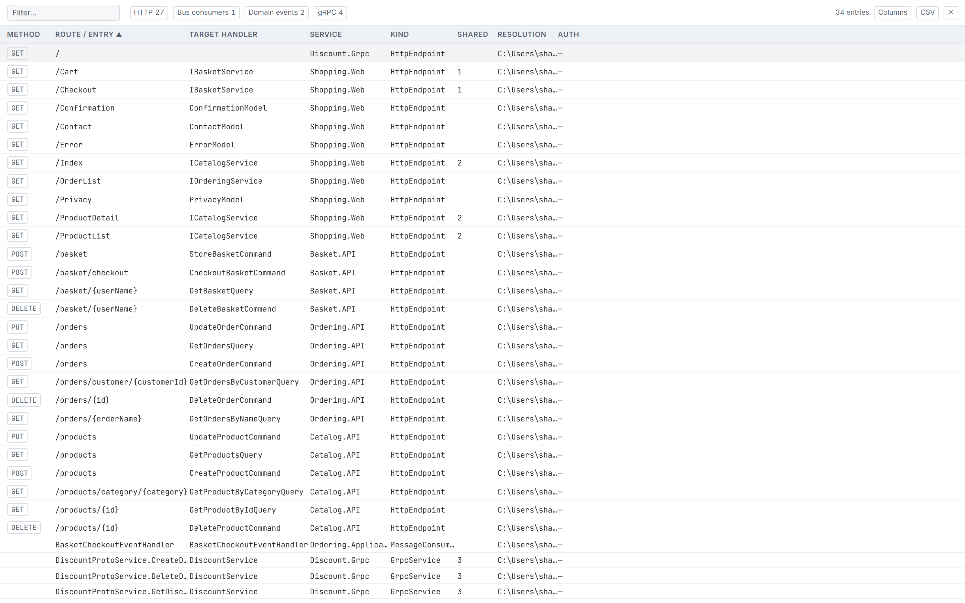Screen dimensions: 965x603
Task: Toggle the gRPC 4 filter chip
Action: 330,12
